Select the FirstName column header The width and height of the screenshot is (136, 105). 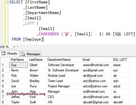19,60
